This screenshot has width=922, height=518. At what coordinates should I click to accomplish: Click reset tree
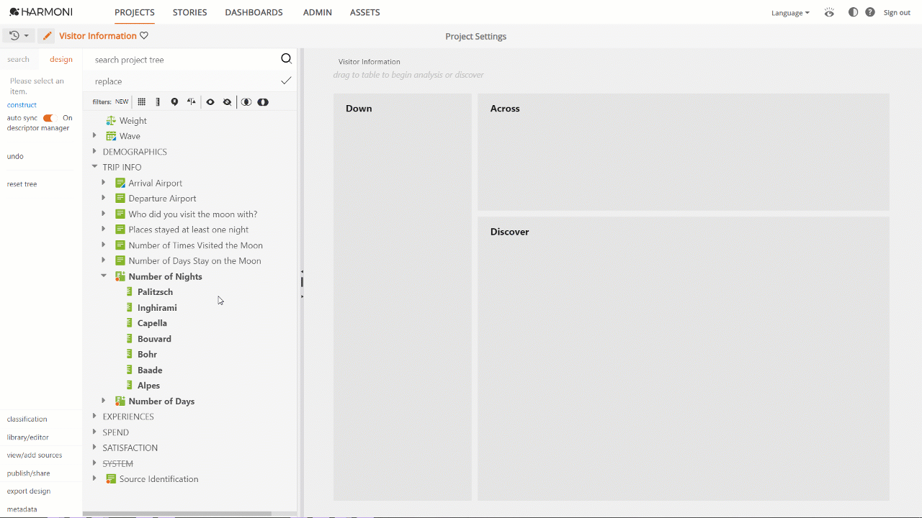[22, 184]
